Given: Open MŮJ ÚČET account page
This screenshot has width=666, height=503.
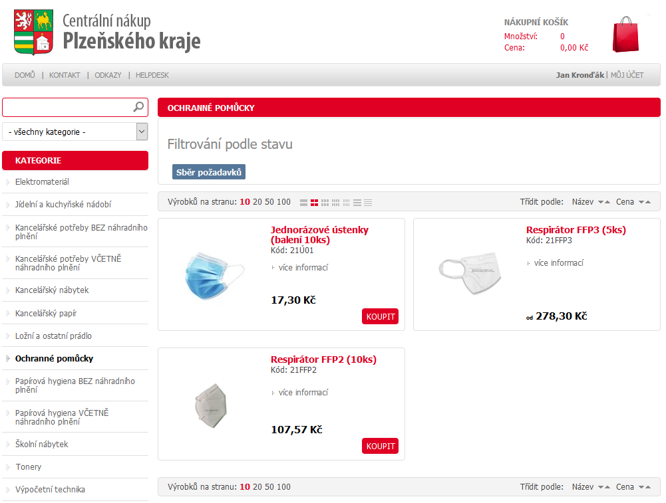Looking at the screenshot, I should pyautogui.click(x=627, y=75).
